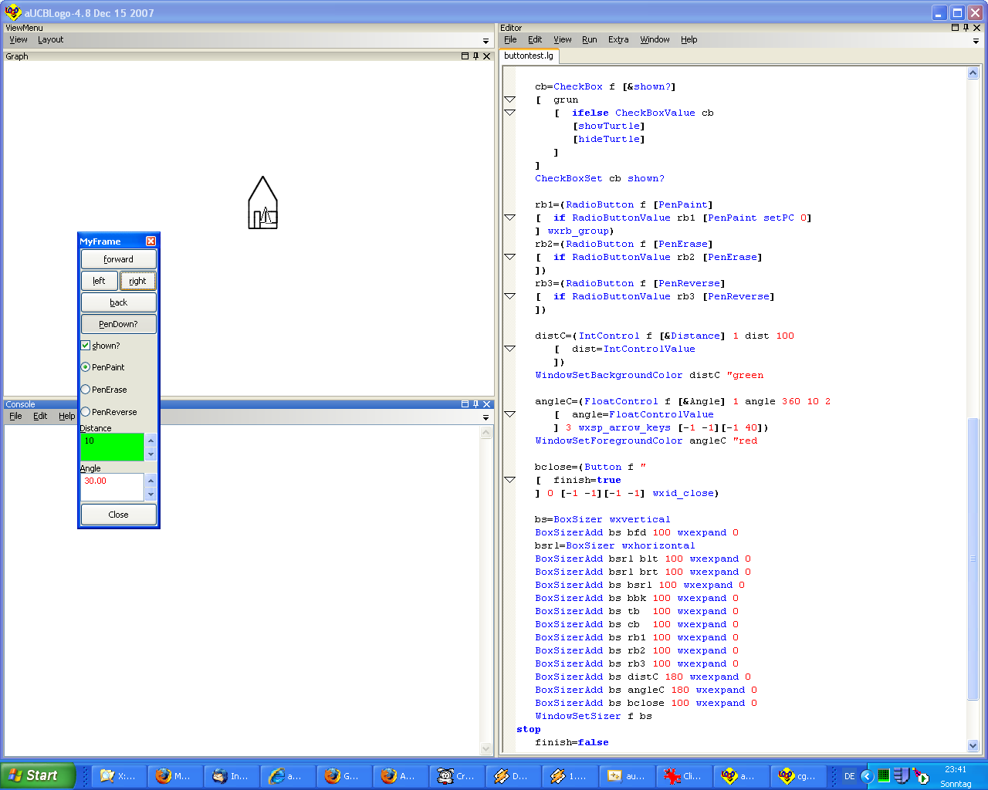
Task: Open the Console File menu
Action: point(15,416)
